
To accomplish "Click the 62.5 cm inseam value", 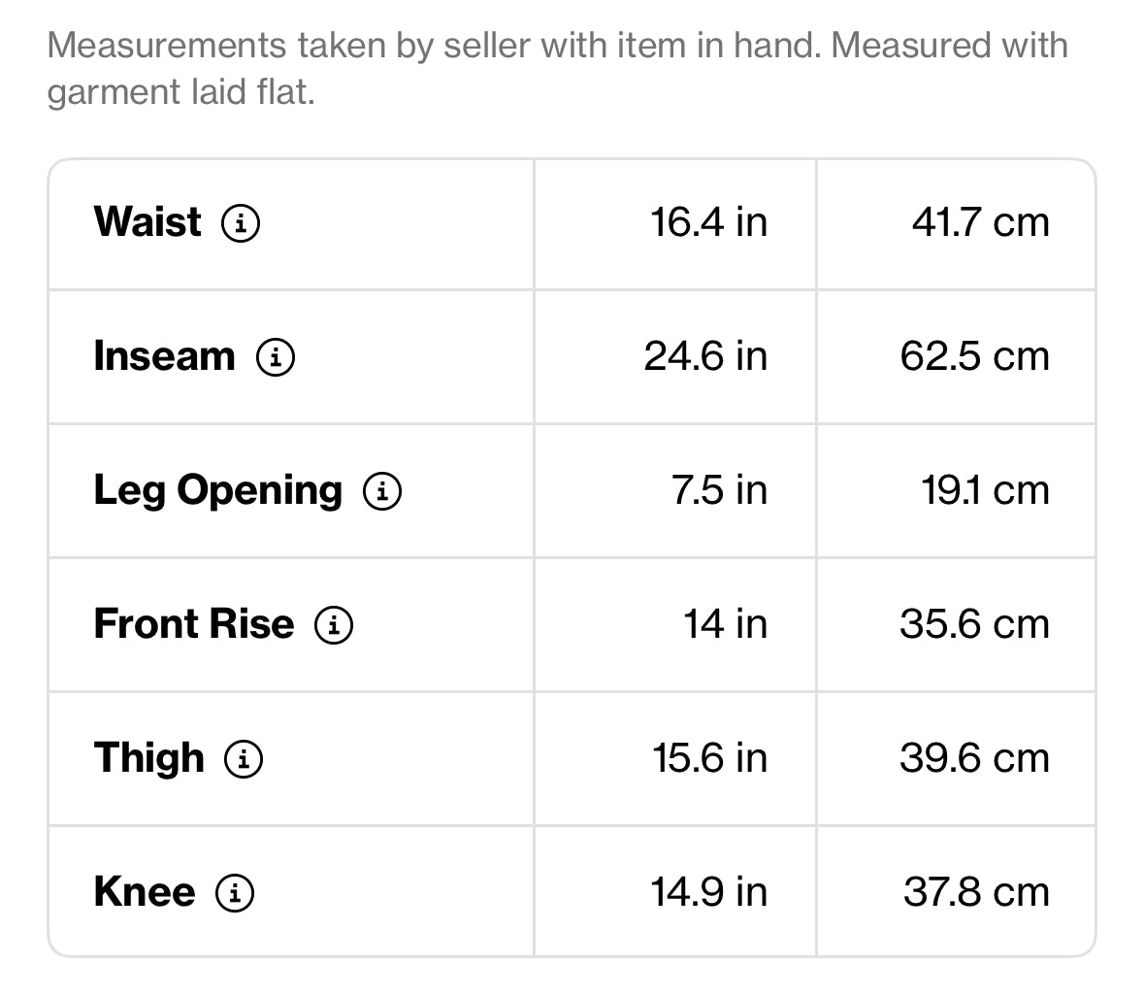I will pos(975,356).
